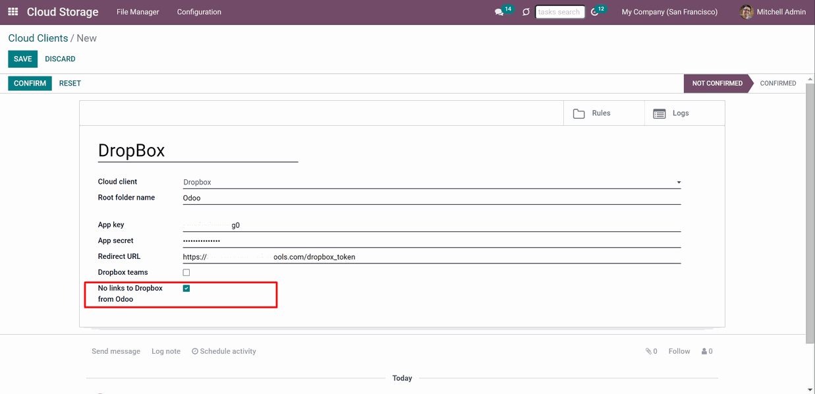Click the Rules folder icon

579,113
